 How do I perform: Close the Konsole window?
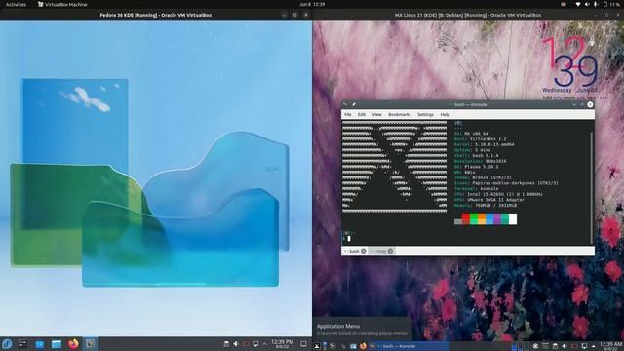click(590, 104)
